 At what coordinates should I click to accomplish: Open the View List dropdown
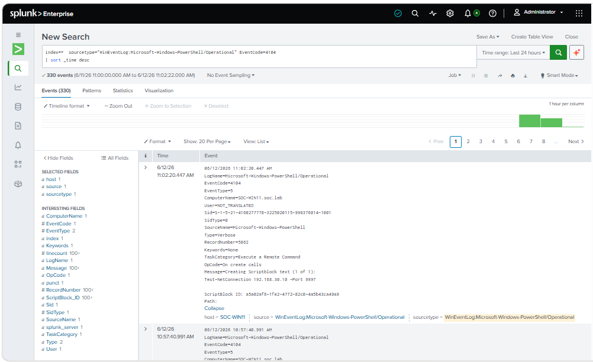tap(256, 141)
